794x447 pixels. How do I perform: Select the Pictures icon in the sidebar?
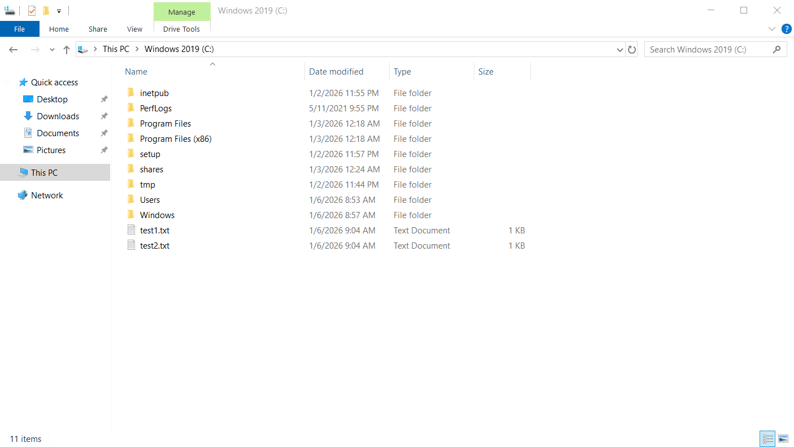[28, 150]
